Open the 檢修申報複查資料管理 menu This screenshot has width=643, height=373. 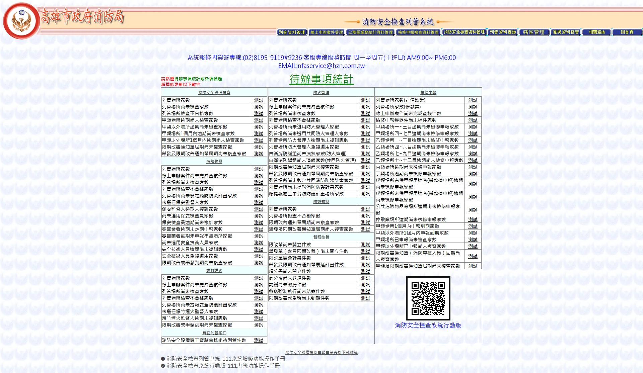pos(418,32)
